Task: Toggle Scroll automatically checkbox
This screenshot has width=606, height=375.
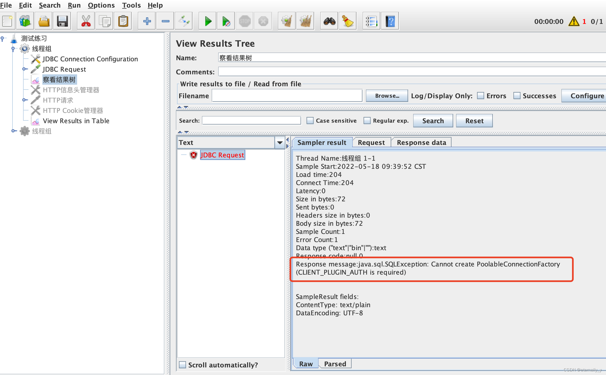Action: pos(183,365)
